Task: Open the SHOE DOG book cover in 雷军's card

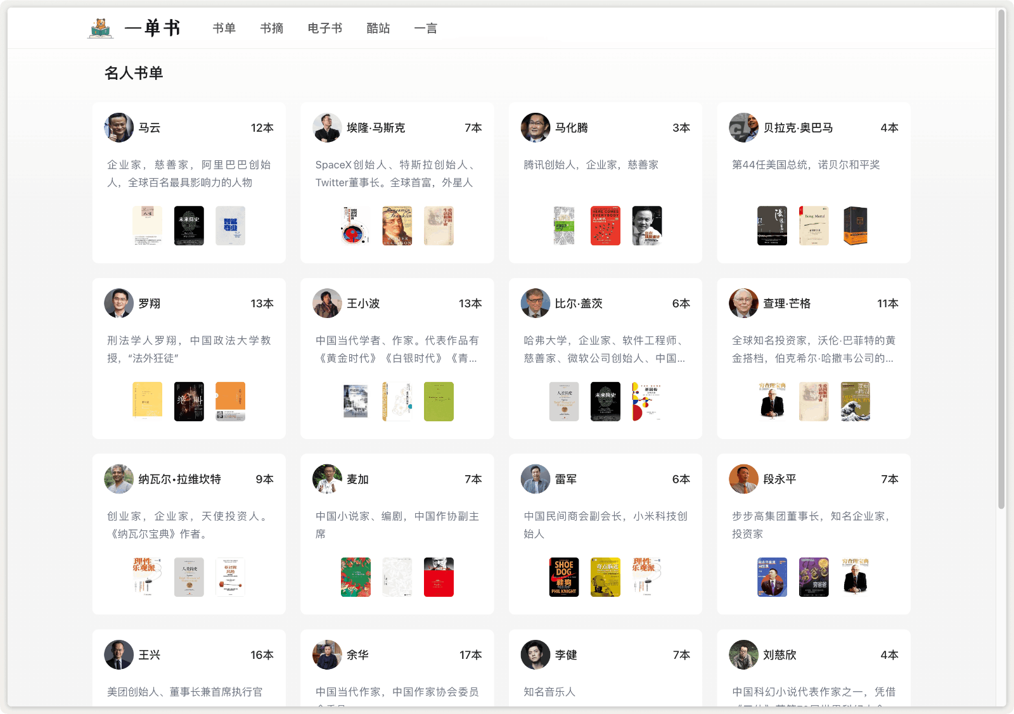Action: coord(564,577)
